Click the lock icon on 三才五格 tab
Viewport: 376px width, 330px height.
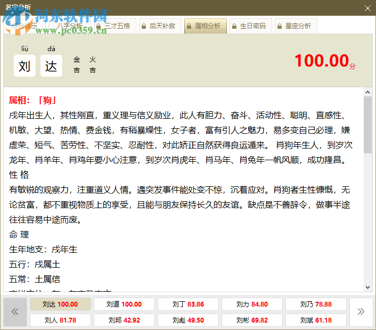tap(99, 26)
